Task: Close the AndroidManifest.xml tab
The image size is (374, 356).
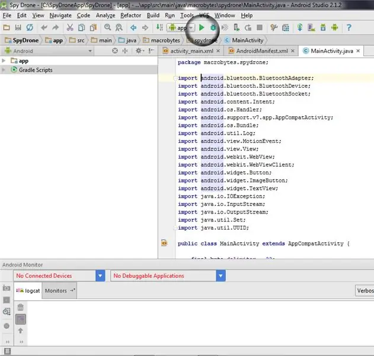Action: 293,51
